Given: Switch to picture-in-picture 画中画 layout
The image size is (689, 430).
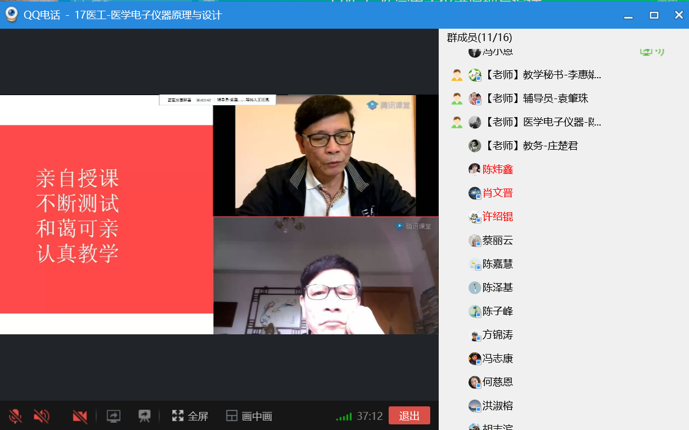Looking at the screenshot, I should [x=249, y=416].
